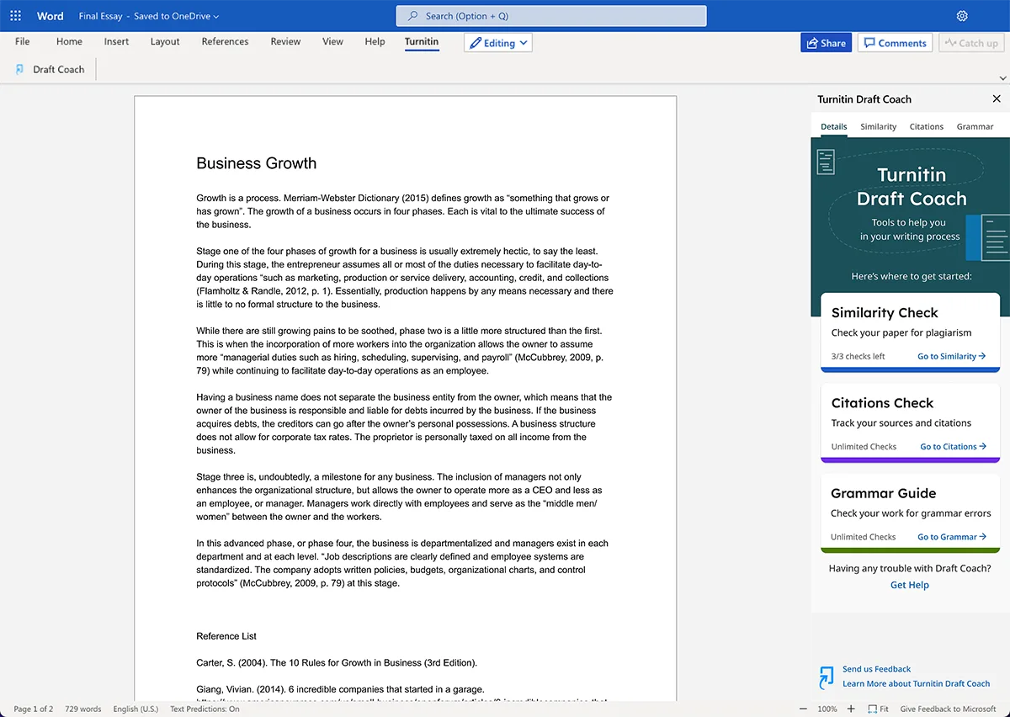Click the Draft Coach ribbon icon
1010x717 pixels.
20,70
